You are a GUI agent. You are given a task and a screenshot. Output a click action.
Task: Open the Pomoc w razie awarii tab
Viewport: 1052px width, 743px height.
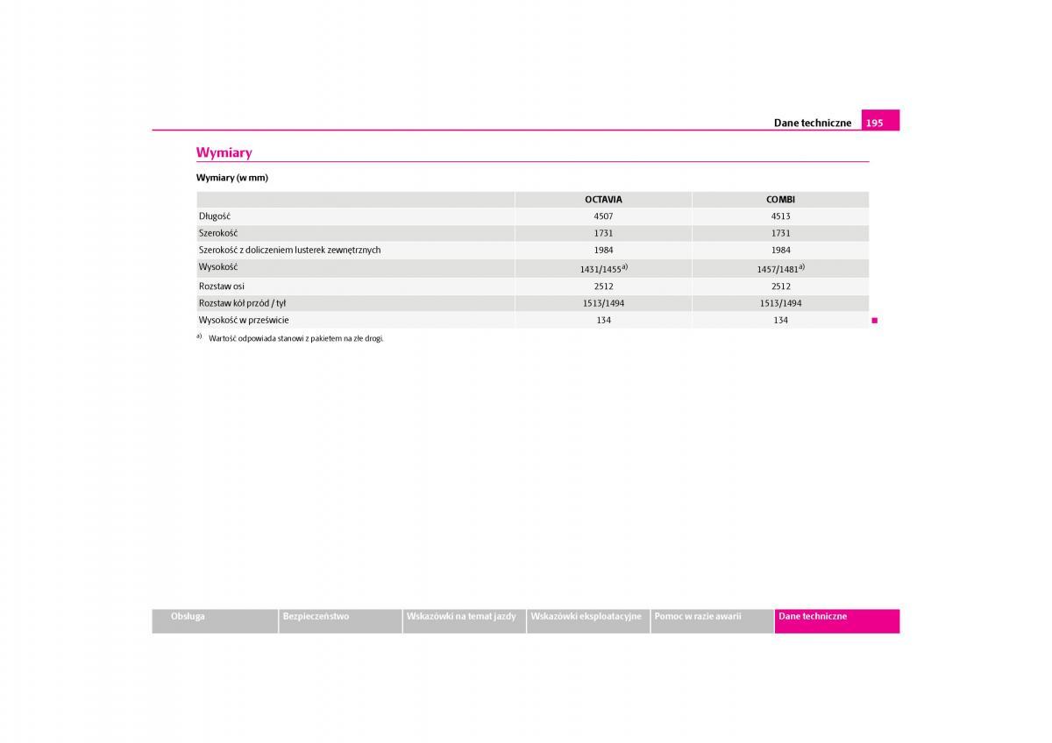click(x=712, y=620)
